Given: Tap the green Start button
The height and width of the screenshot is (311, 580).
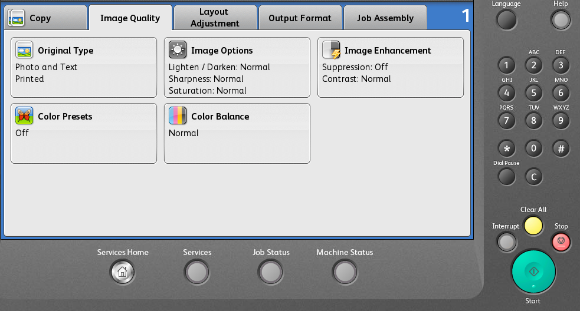Looking at the screenshot, I should 533,272.
